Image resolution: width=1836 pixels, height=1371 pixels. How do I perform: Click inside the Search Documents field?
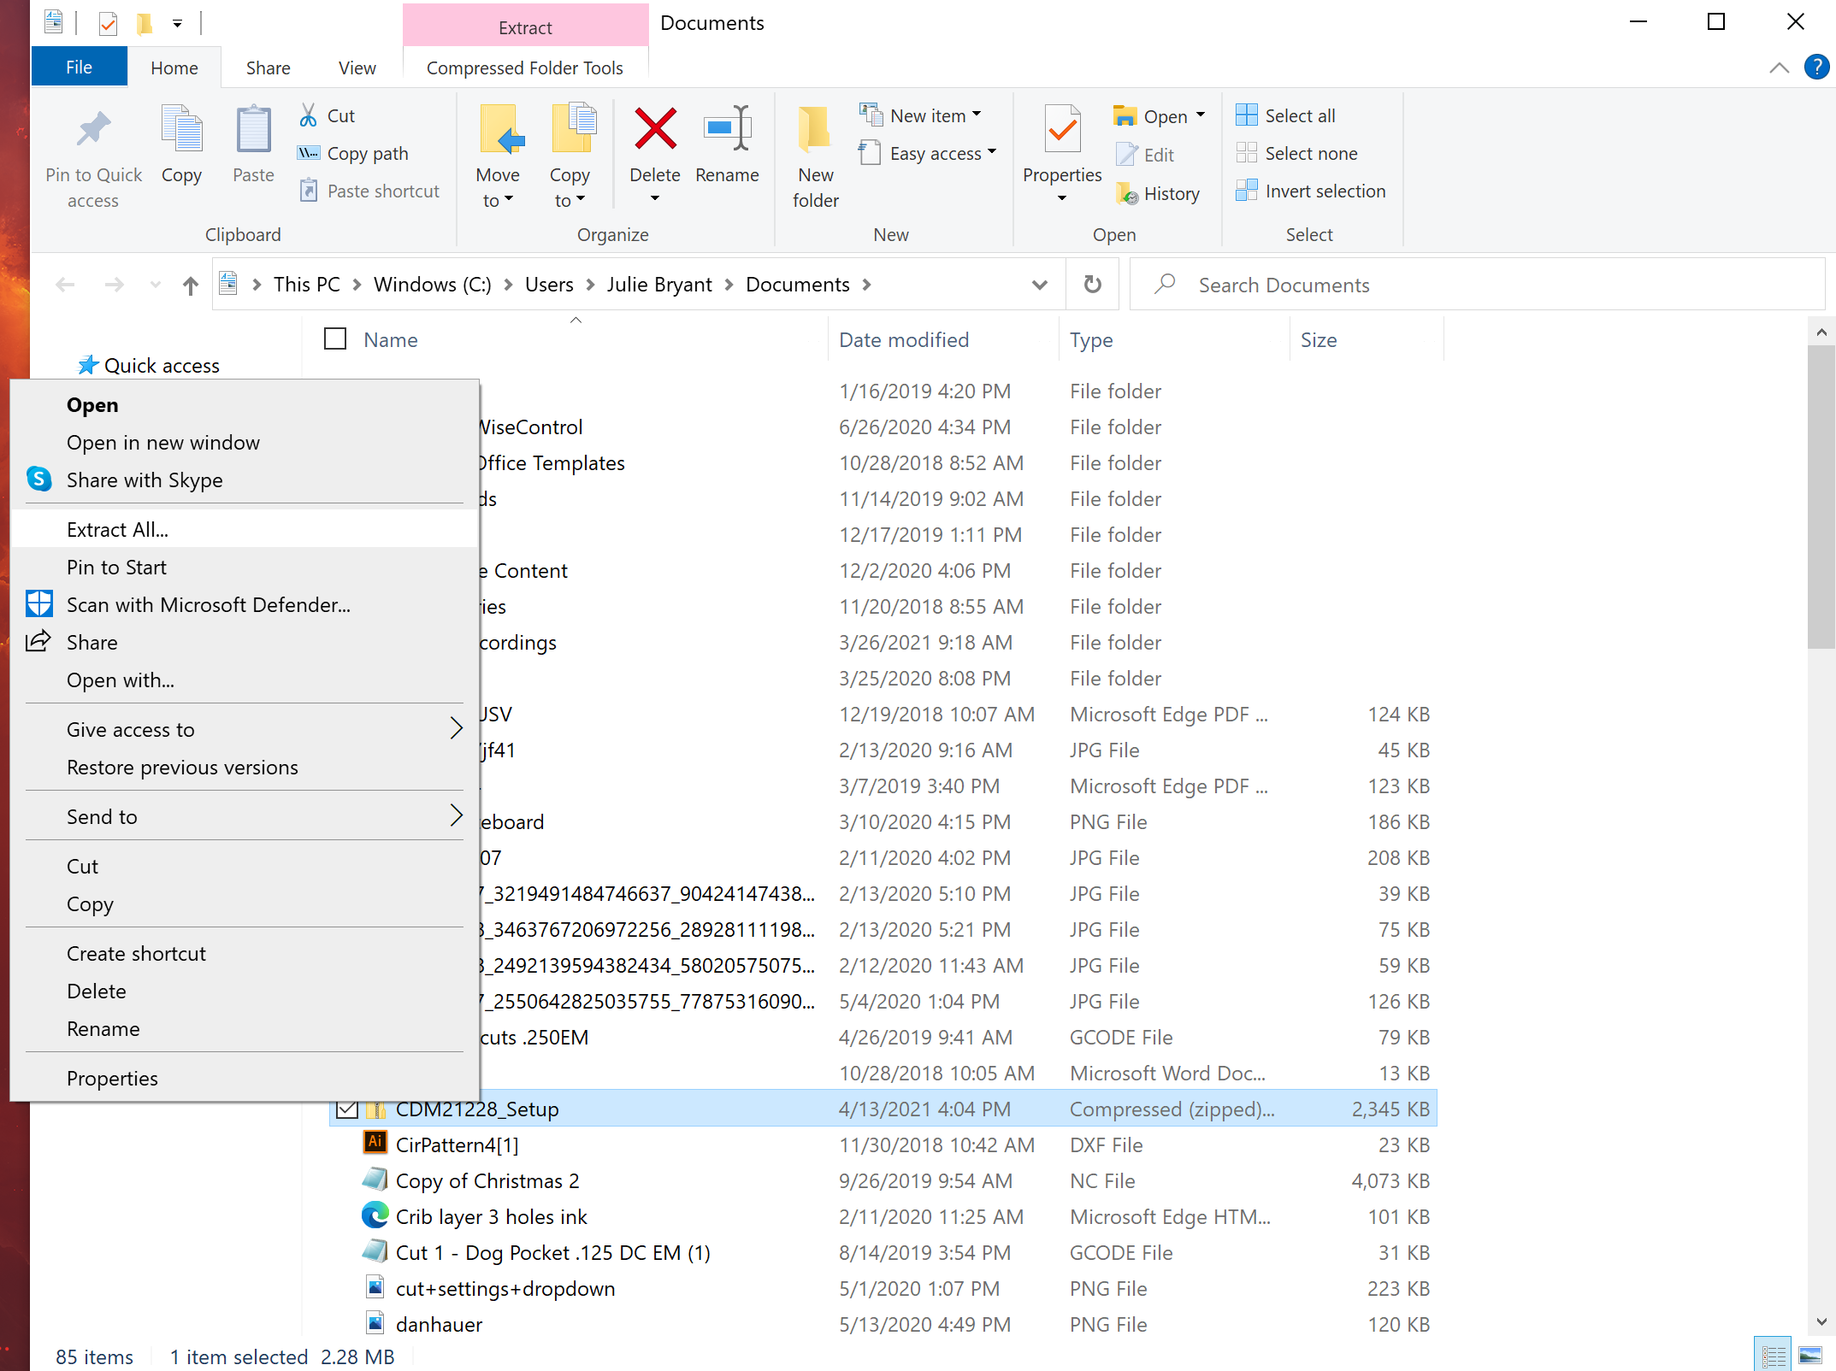pos(1454,284)
